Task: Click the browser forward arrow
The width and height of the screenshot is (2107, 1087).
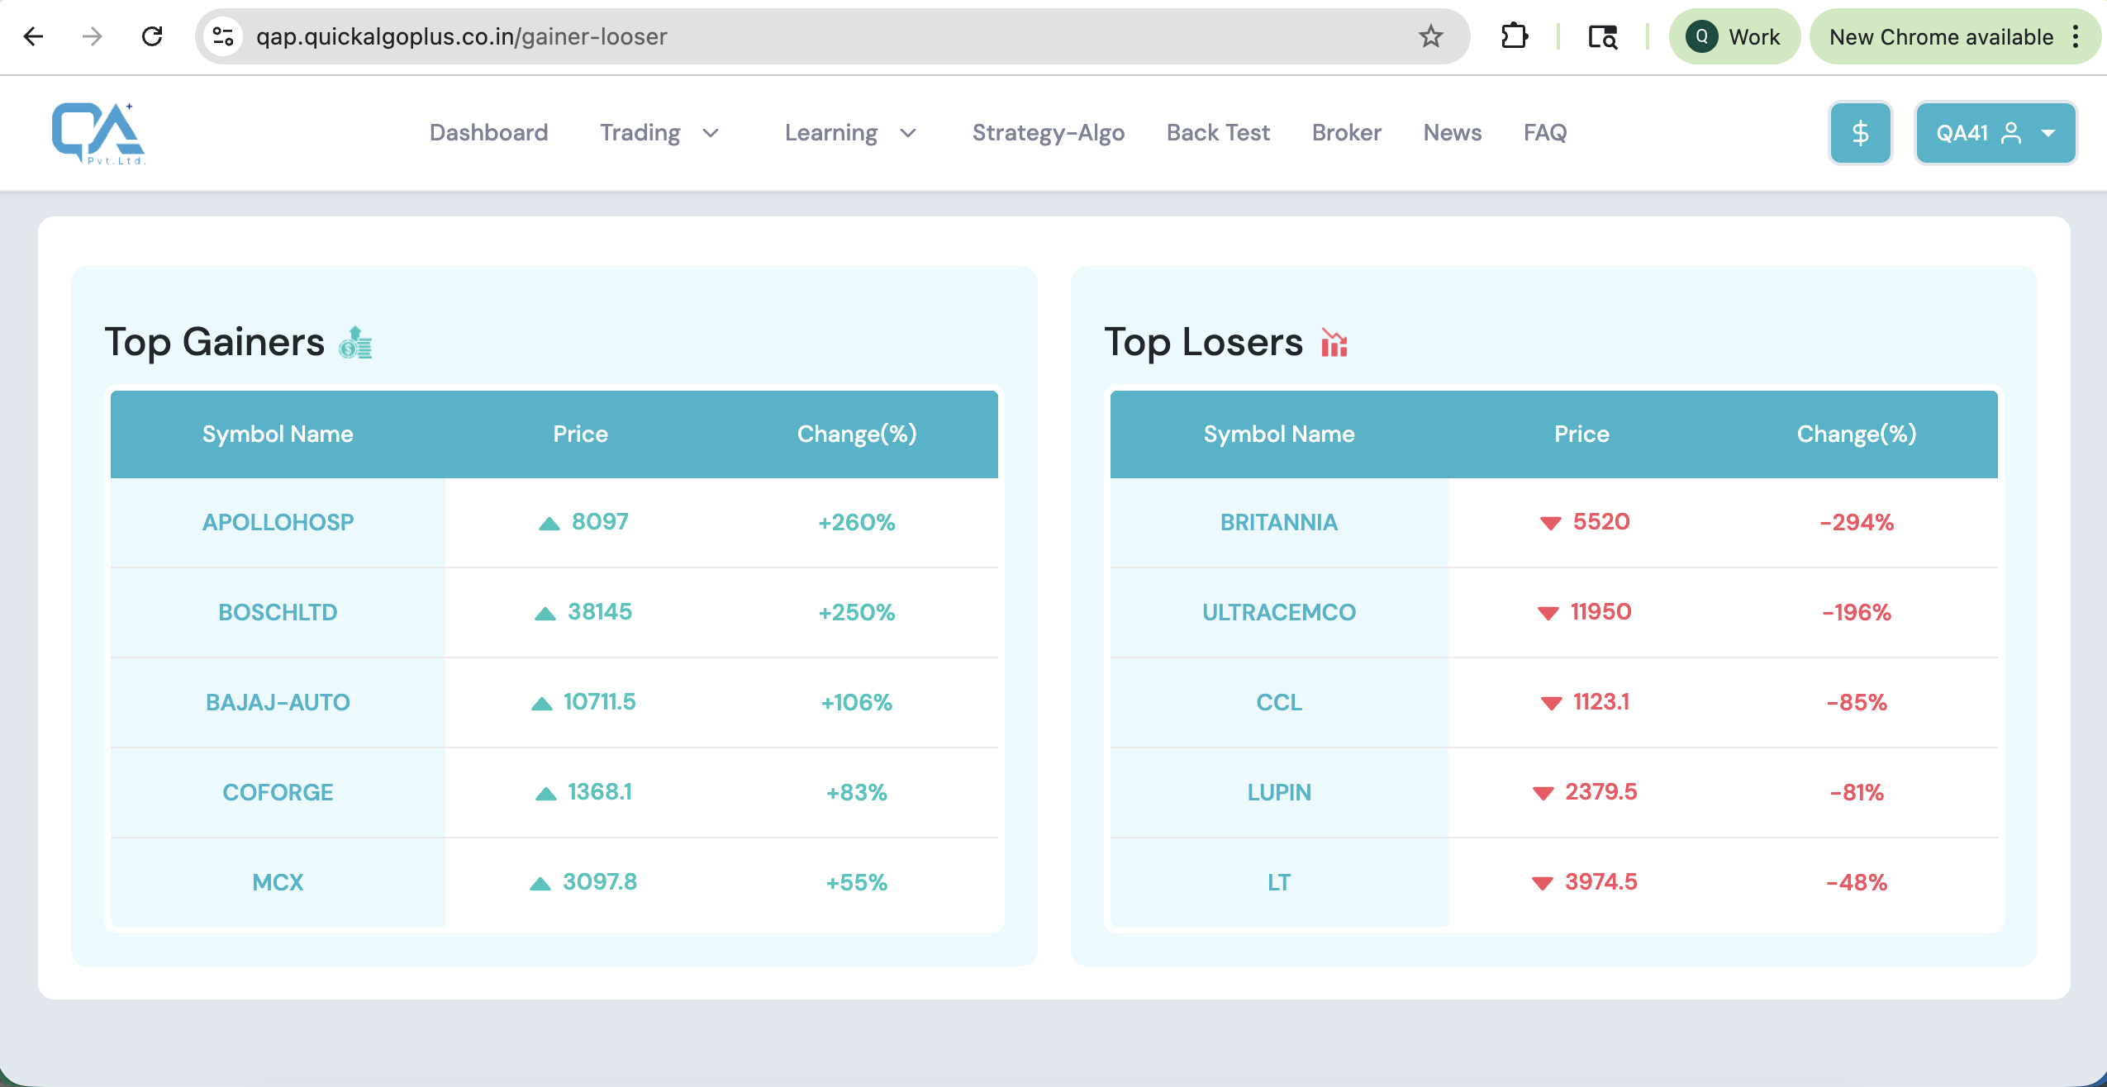Action: (93, 36)
